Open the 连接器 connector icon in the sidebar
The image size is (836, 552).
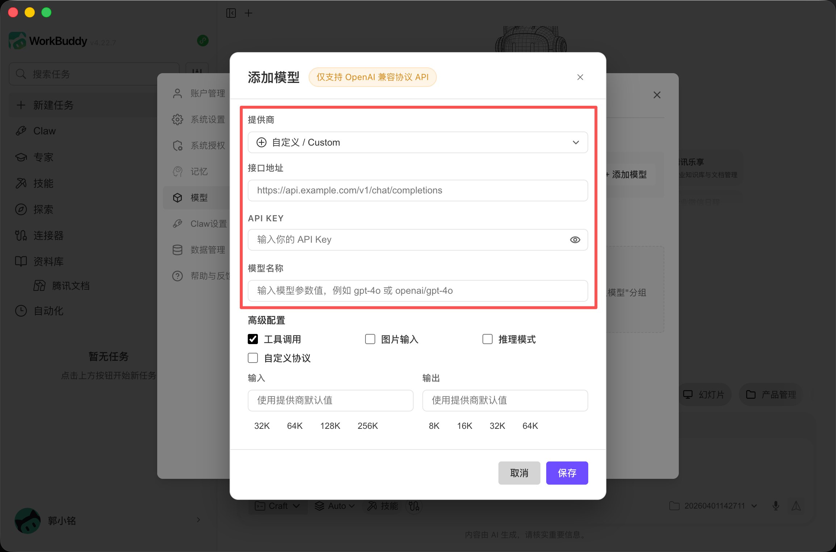21,235
